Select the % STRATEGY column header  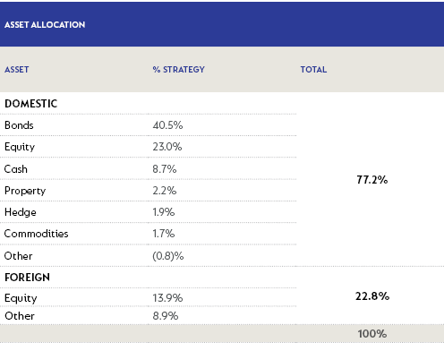pyautogui.click(x=178, y=70)
